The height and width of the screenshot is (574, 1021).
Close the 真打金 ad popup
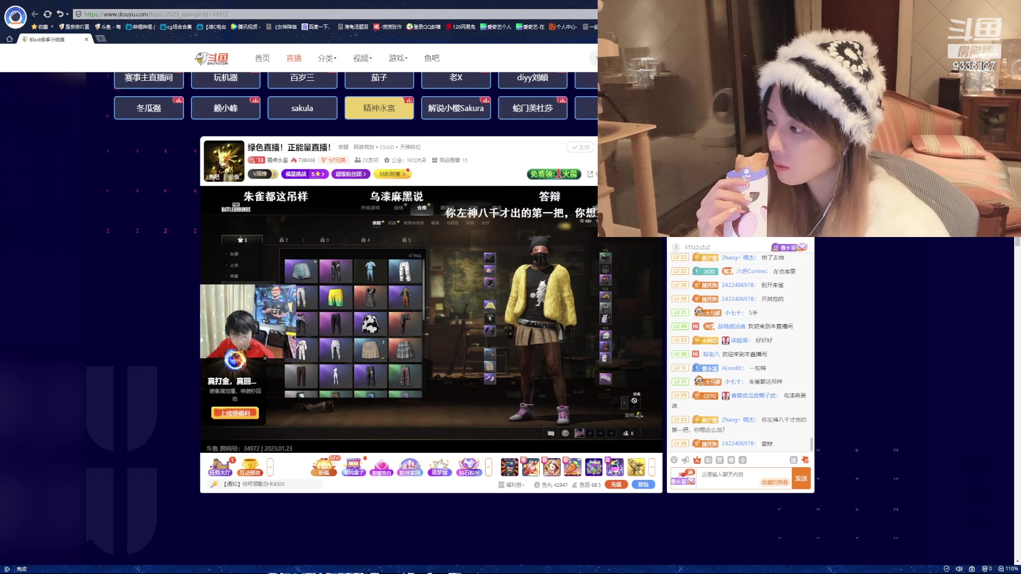[x=265, y=358]
